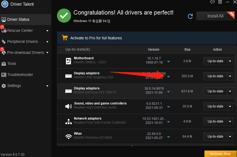This screenshot has width=237, height=157.
Task: Click Up-to-date button for NVIDIA GeForce GTX 1050 Ti
Action: pyautogui.click(x=215, y=91)
